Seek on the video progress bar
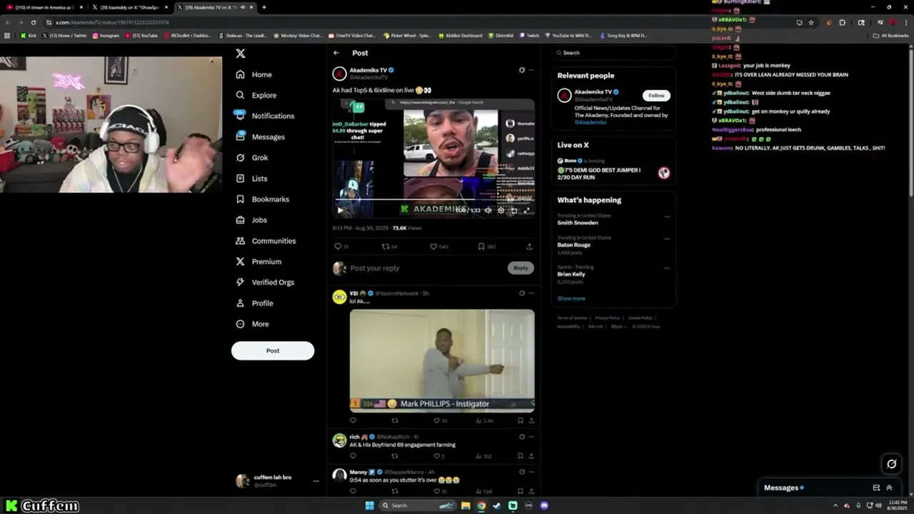Screen dimensions: 914x514 [x=433, y=200]
